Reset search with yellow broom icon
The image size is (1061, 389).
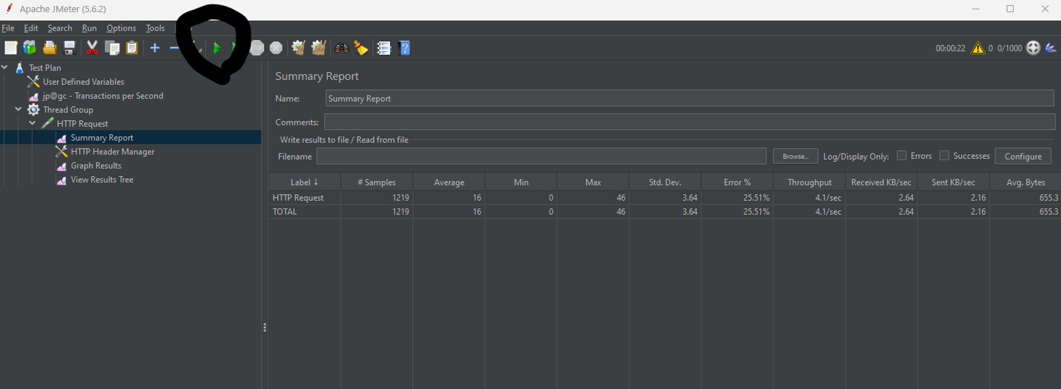coord(361,48)
